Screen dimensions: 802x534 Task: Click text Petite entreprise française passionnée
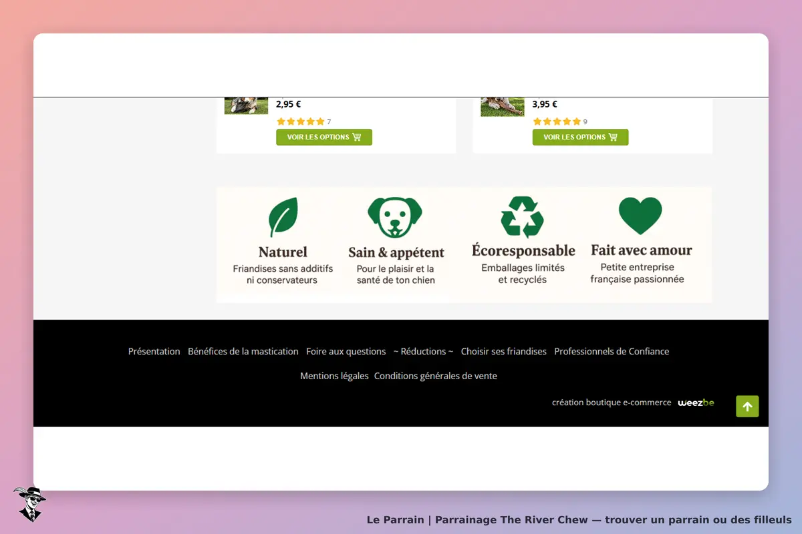(637, 273)
